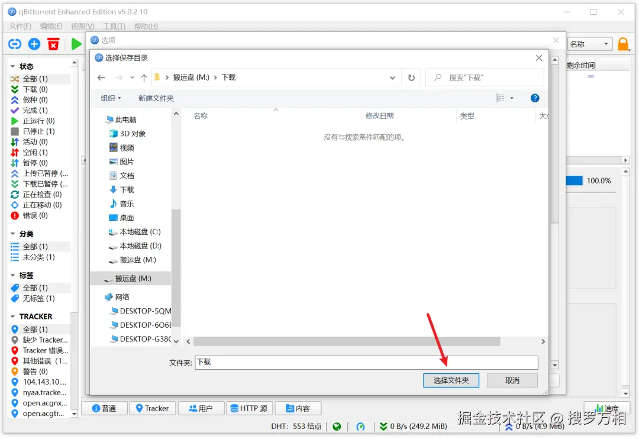Select 音乐 folder in tree
The width and height of the screenshot is (639, 439).
[121, 204]
